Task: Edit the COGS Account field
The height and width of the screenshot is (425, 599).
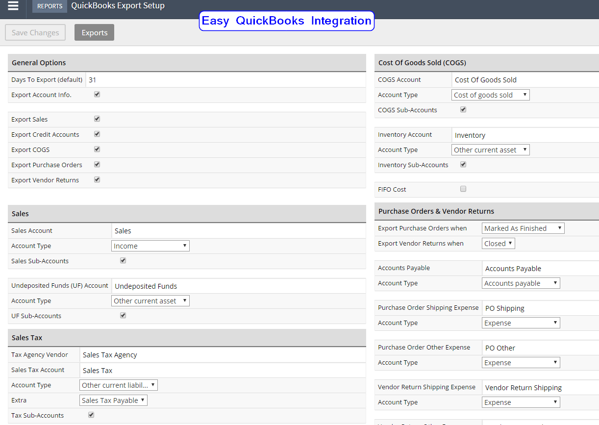Action: point(525,80)
